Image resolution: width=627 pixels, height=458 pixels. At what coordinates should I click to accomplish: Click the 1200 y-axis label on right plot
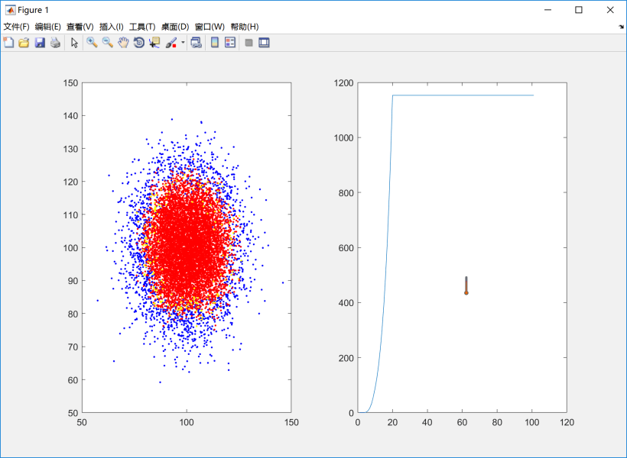344,83
